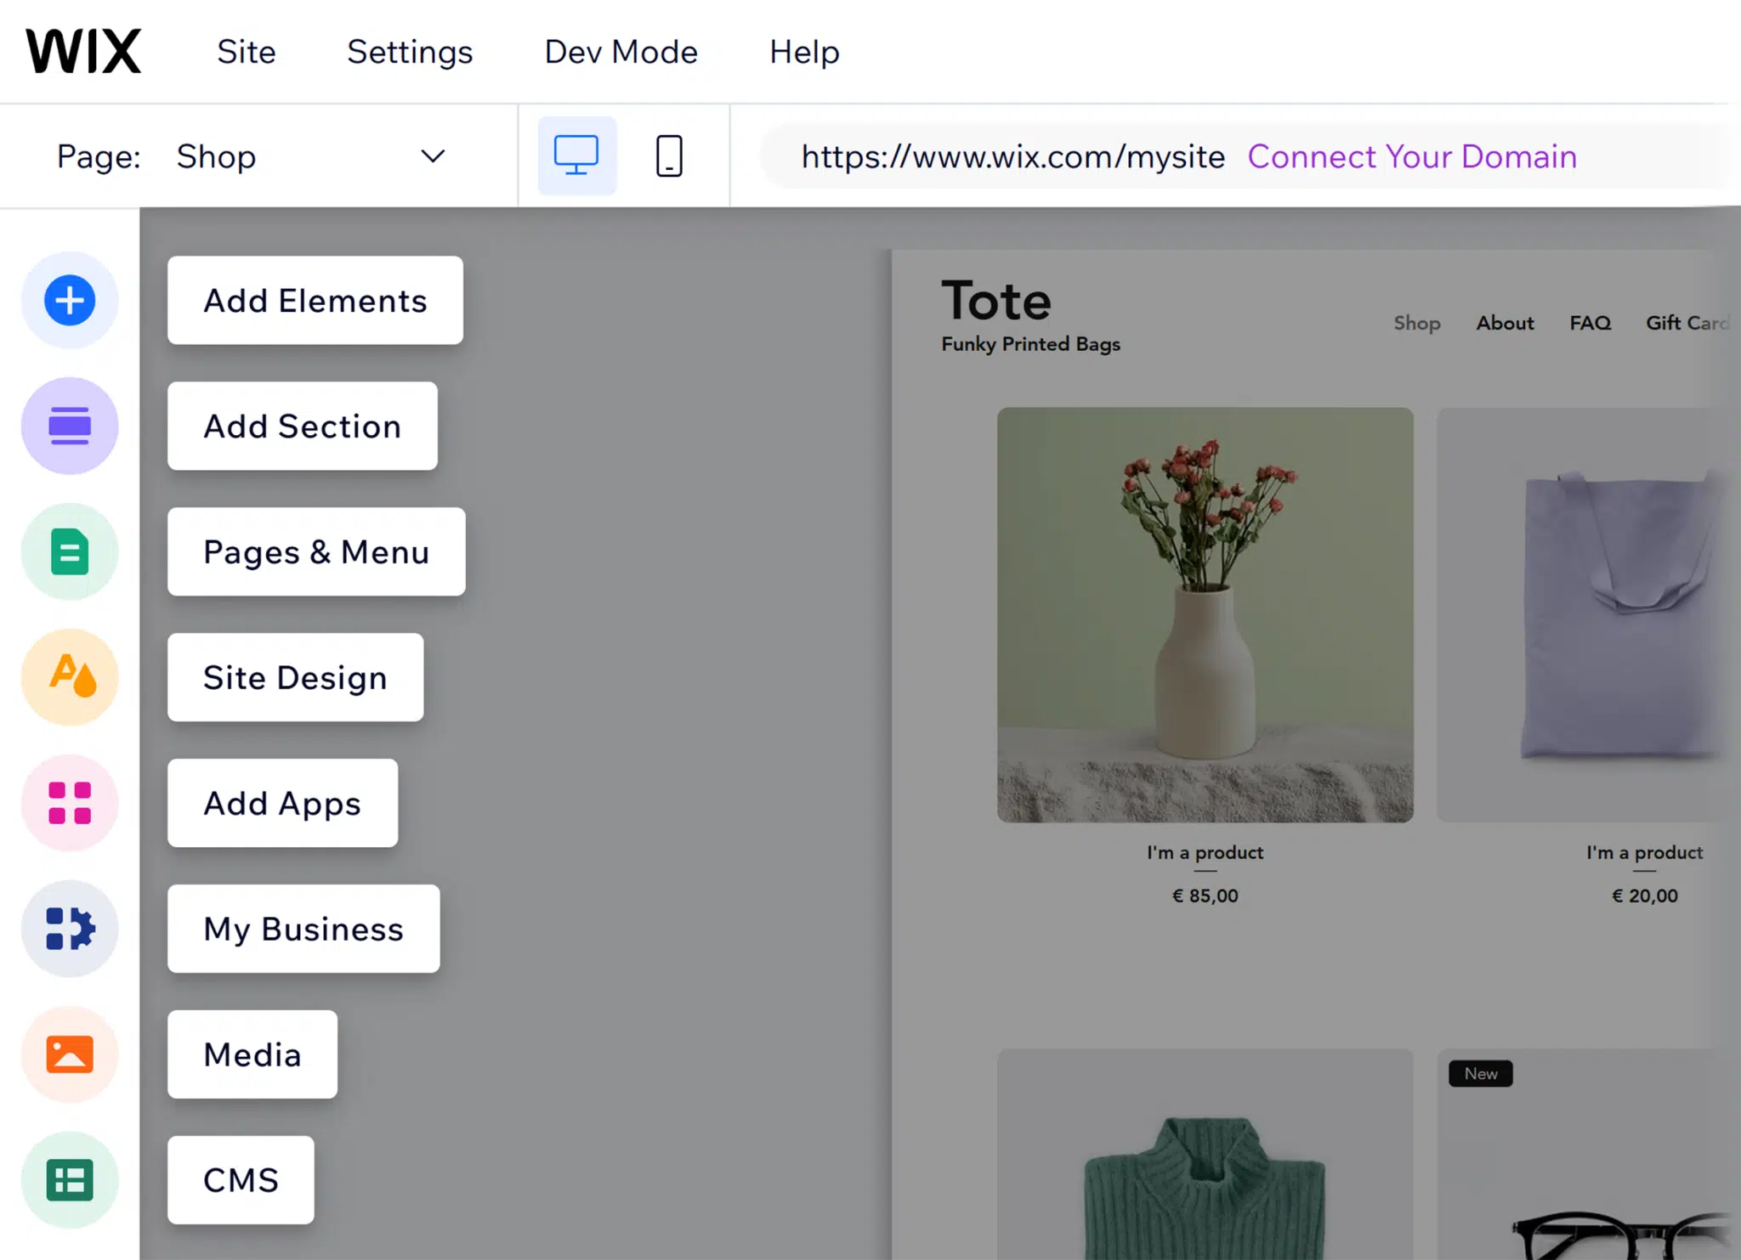Open the Site menu
Image resolution: width=1741 pixels, height=1260 pixels.
pyautogui.click(x=247, y=52)
